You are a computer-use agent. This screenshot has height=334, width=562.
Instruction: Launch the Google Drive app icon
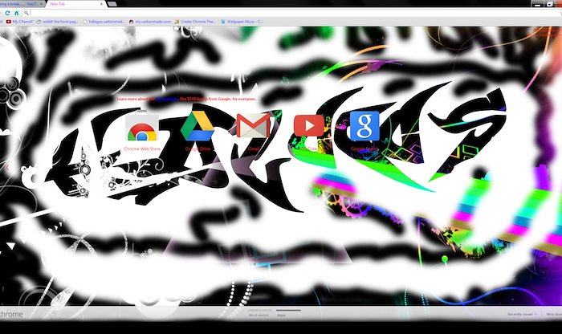[x=198, y=131]
